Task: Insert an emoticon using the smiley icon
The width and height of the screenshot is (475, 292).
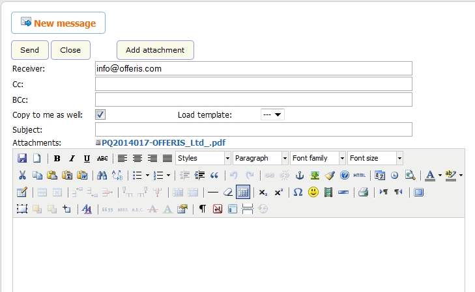Action: click(313, 192)
